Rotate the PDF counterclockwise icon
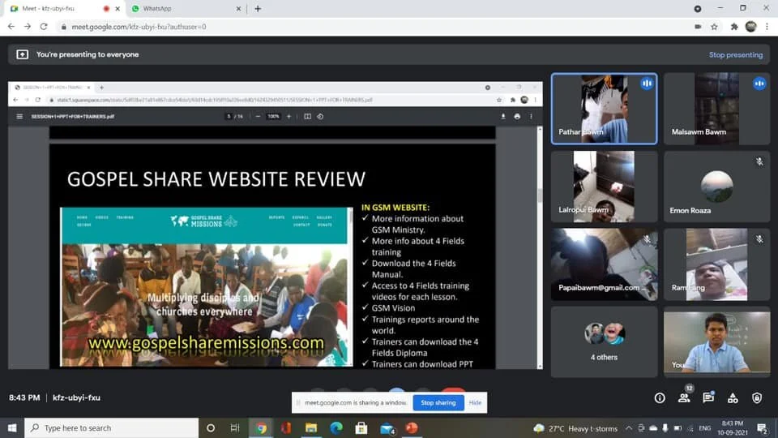778x438 pixels. (320, 117)
